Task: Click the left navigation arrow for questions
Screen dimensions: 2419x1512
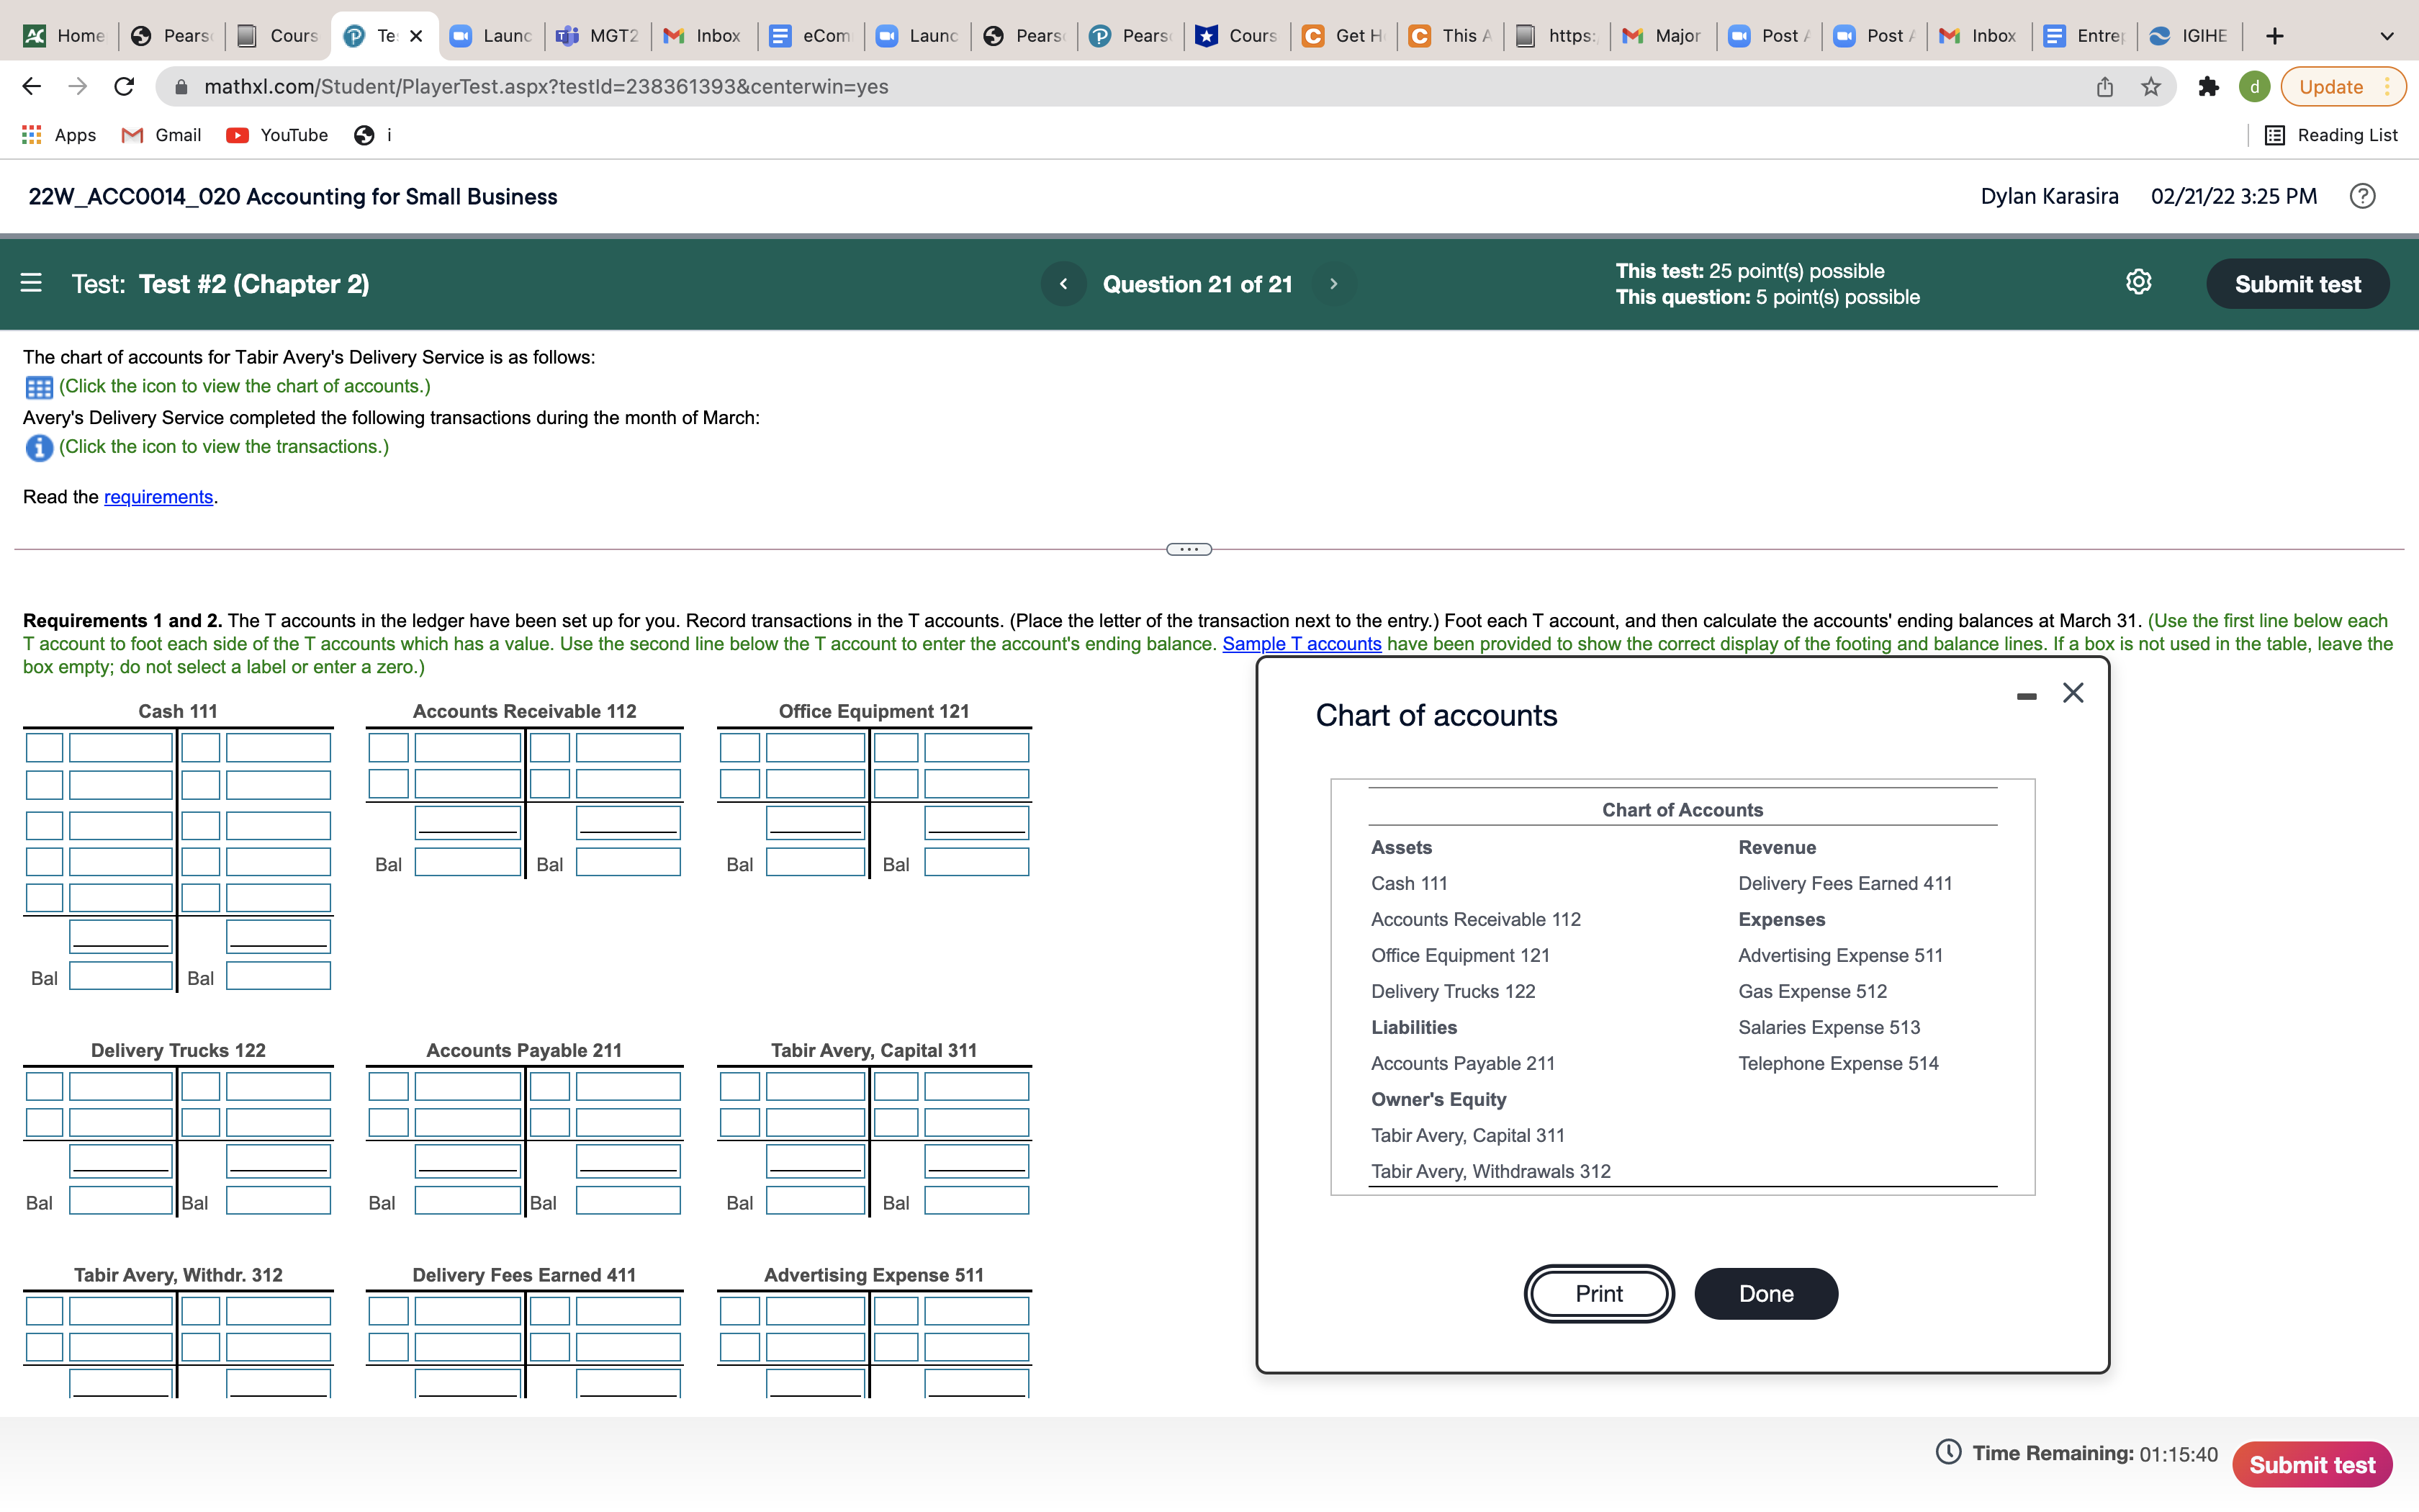Action: [x=1063, y=282]
